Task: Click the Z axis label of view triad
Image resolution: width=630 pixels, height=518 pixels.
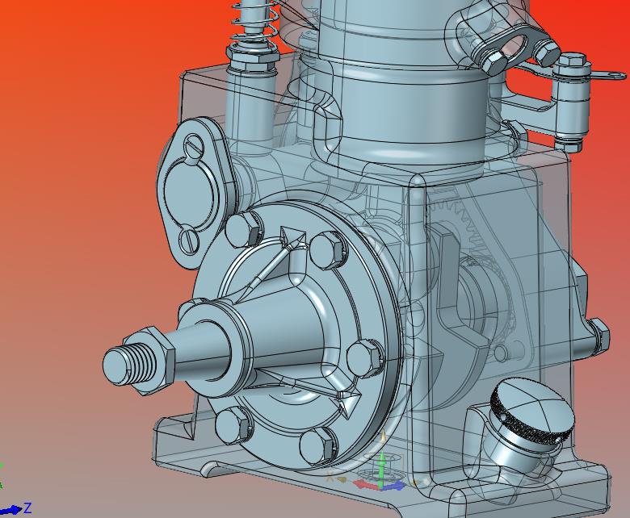Action: [x=27, y=508]
